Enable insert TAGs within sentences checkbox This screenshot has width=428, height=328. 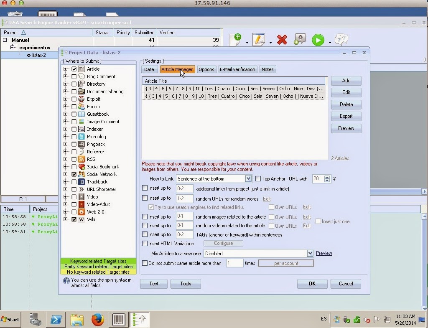[145, 234]
